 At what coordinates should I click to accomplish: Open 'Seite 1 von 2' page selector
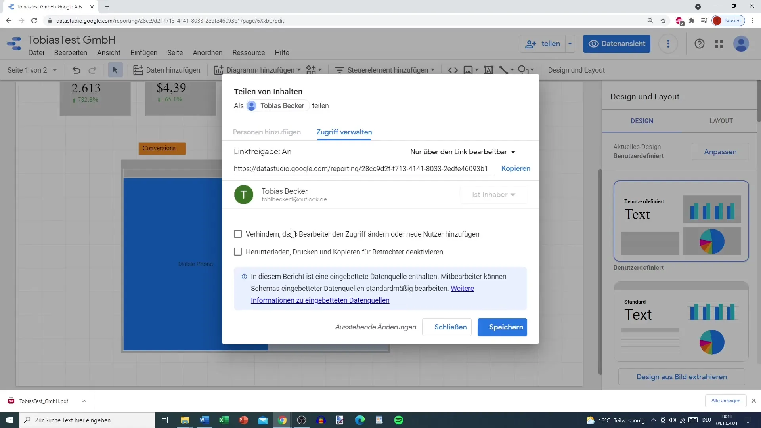tap(32, 70)
